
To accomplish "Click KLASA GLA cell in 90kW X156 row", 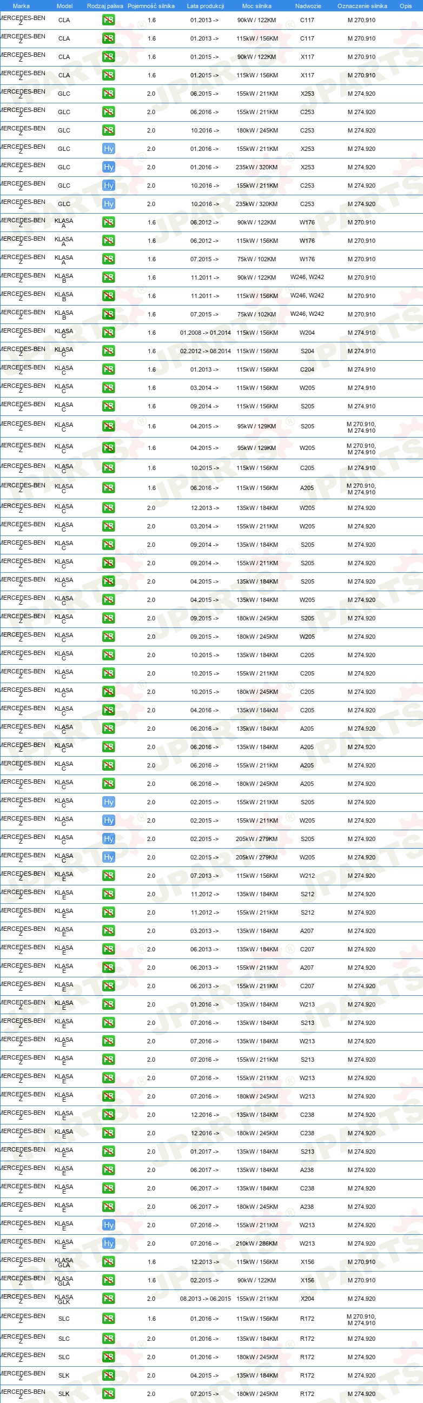I will (64, 1280).
